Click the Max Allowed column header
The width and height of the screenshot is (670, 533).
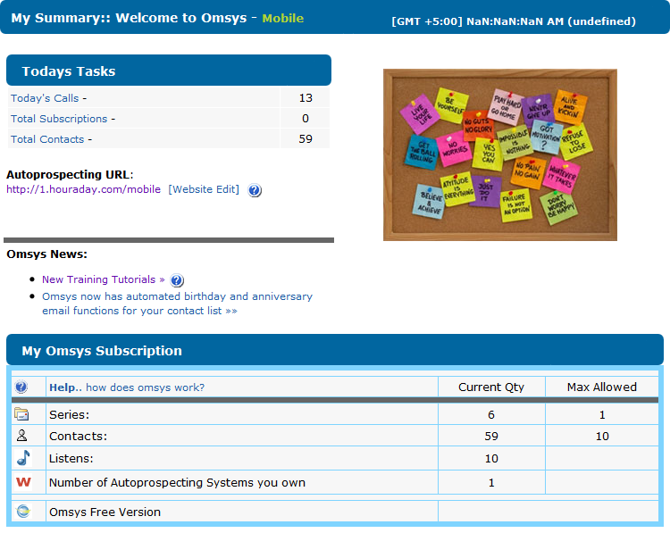(602, 387)
